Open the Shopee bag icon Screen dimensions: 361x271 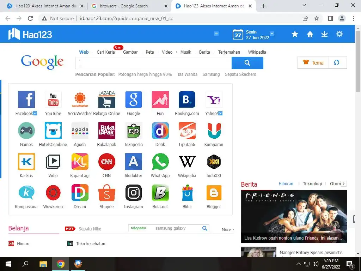[106, 193]
